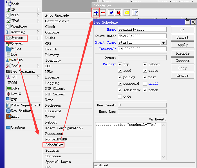Click the blue plus add schedule icon
197x168 pixels.
(x=96, y=13)
